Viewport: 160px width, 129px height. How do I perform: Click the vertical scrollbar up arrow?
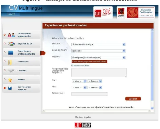152,30
